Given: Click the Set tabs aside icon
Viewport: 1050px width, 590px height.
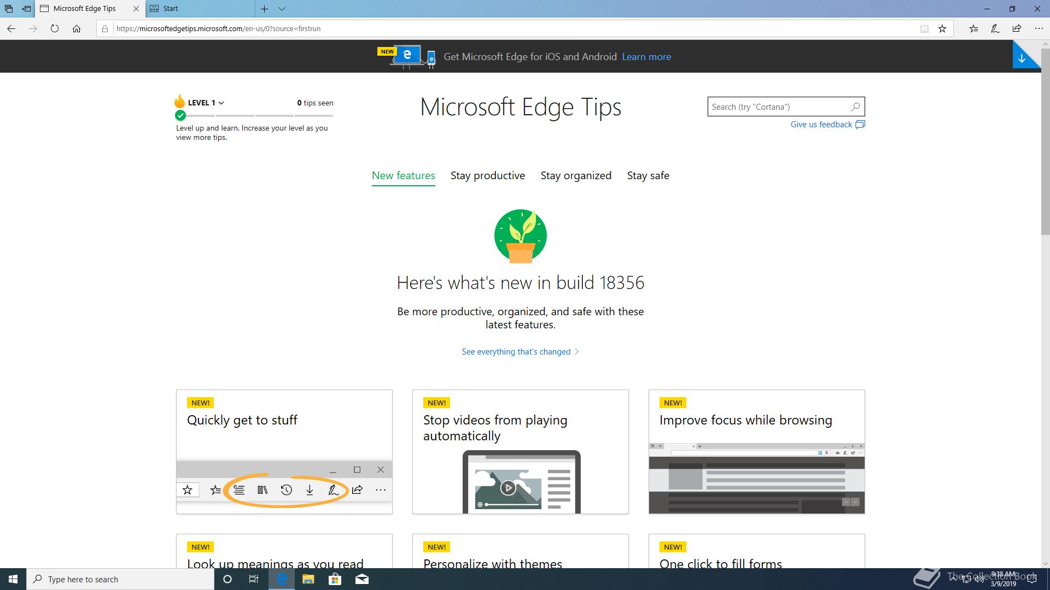Looking at the screenshot, I should (x=26, y=9).
